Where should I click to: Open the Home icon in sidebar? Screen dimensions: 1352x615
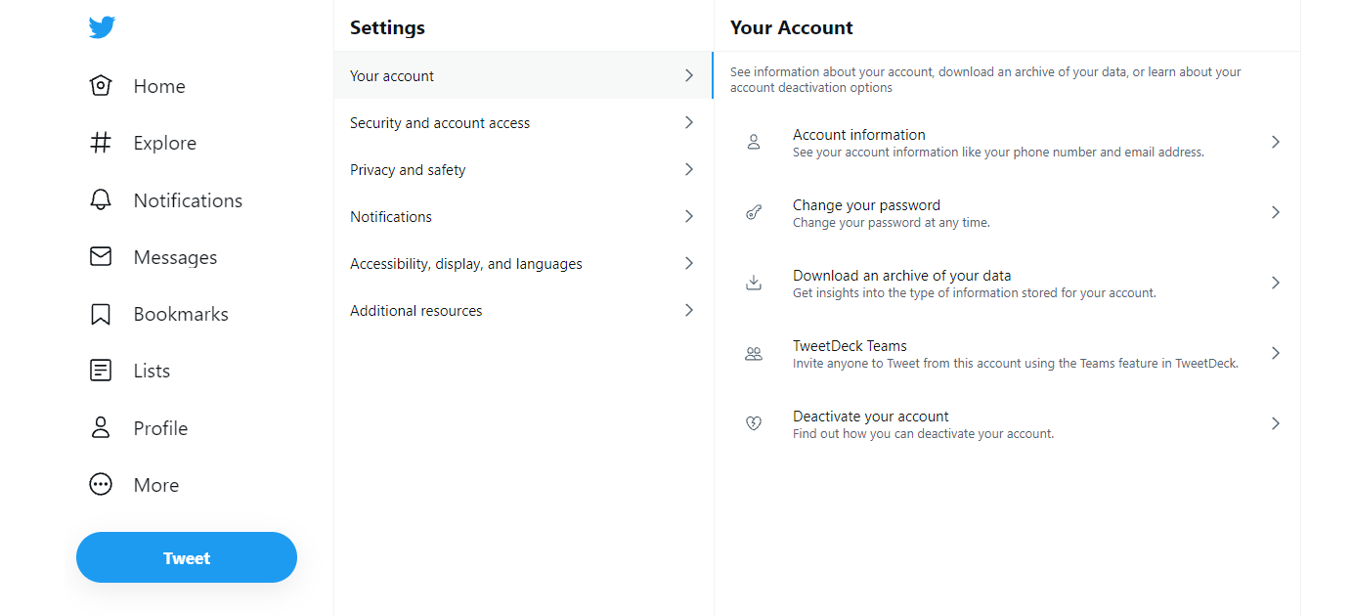(101, 86)
